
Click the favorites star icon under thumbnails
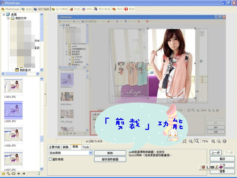[3, 174]
